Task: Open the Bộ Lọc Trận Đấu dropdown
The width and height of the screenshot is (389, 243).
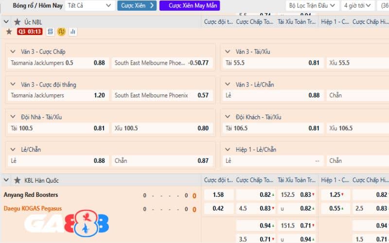Action: coord(312,5)
